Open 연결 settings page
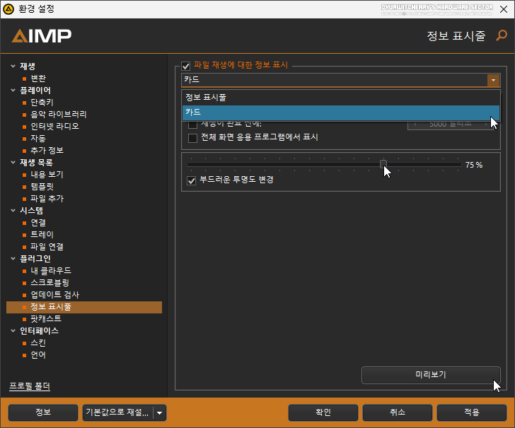This screenshot has width=515, height=428. [x=38, y=223]
